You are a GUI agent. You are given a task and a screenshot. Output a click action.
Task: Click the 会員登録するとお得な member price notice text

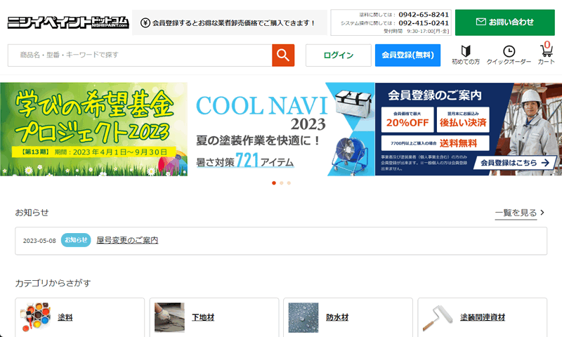pos(234,23)
